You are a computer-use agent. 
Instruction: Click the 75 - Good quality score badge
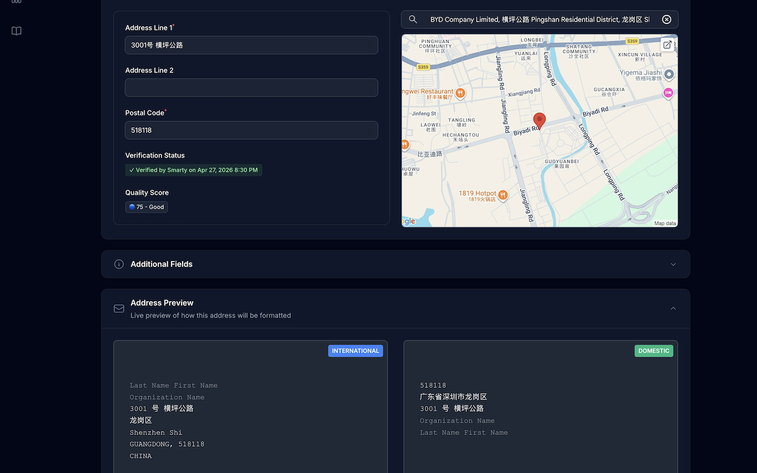[x=147, y=207]
